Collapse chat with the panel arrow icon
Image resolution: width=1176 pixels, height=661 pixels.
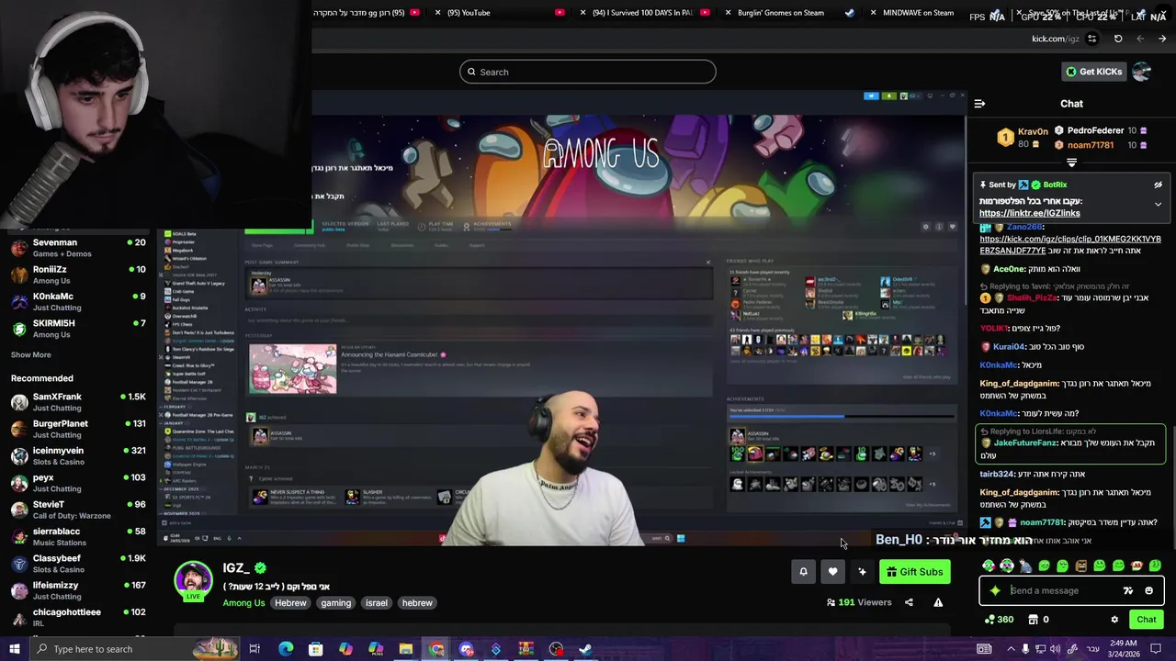(x=979, y=104)
